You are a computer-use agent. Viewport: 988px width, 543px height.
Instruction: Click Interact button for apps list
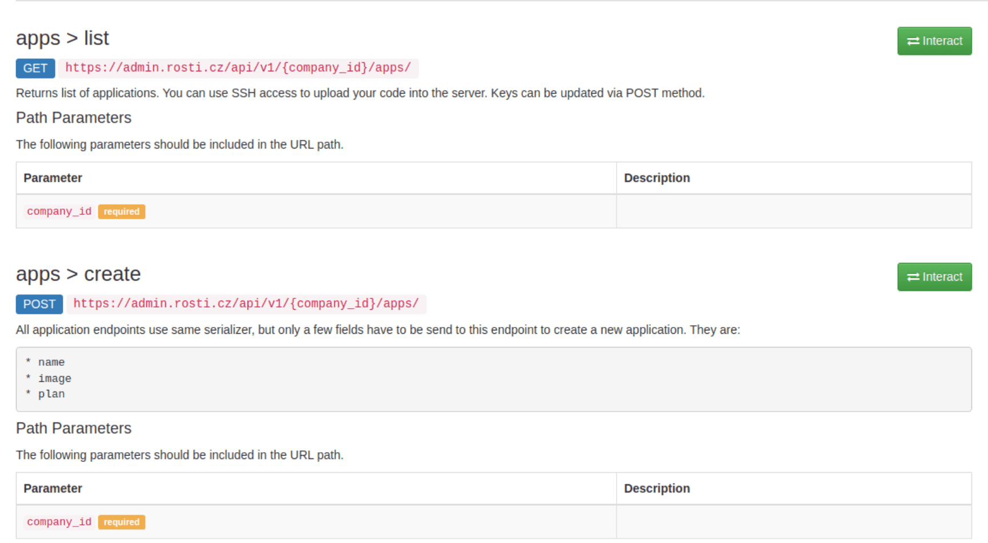point(934,41)
